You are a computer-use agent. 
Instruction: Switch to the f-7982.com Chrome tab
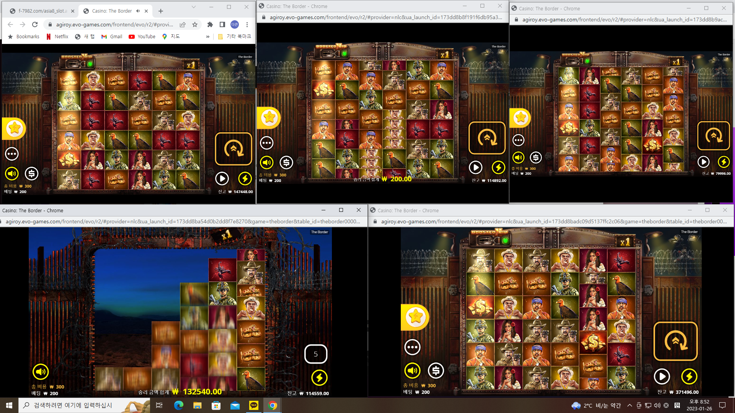(42, 11)
